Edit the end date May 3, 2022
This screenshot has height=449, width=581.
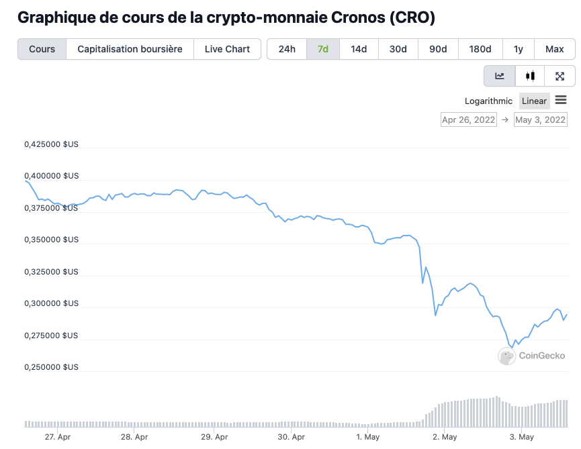(x=540, y=120)
